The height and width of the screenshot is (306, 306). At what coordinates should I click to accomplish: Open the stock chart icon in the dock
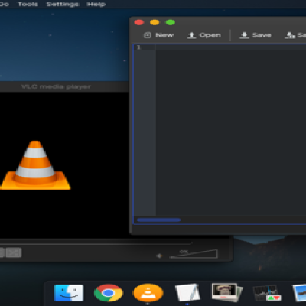(267, 293)
